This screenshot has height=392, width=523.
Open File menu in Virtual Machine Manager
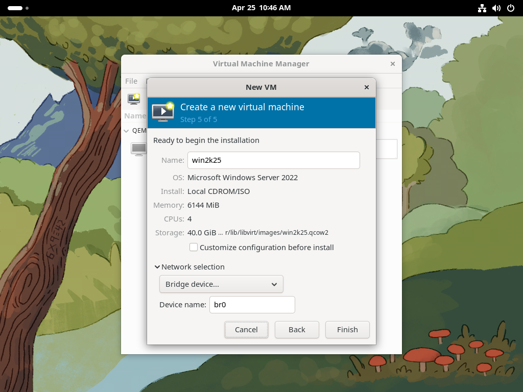coord(131,81)
